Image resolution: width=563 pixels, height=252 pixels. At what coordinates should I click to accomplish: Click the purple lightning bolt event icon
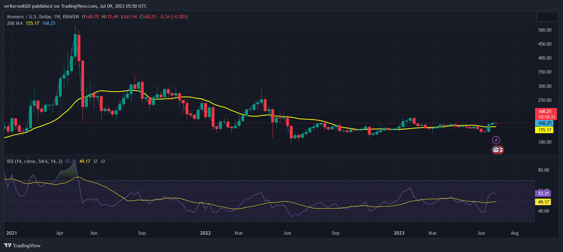(496, 140)
